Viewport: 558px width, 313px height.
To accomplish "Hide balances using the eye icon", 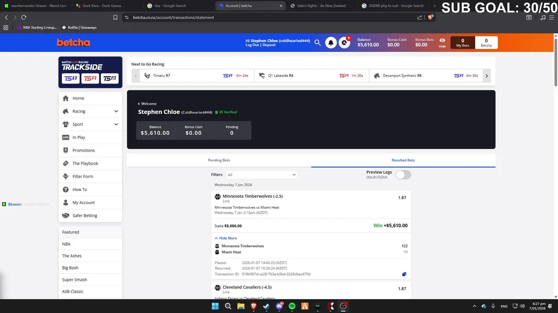I will click(x=442, y=43).
